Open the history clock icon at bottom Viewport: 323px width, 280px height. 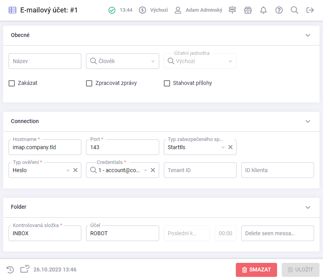[x=11, y=269]
